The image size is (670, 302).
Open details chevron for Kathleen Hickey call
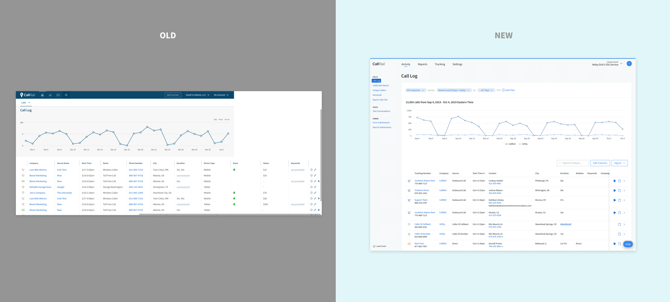[x=624, y=200]
